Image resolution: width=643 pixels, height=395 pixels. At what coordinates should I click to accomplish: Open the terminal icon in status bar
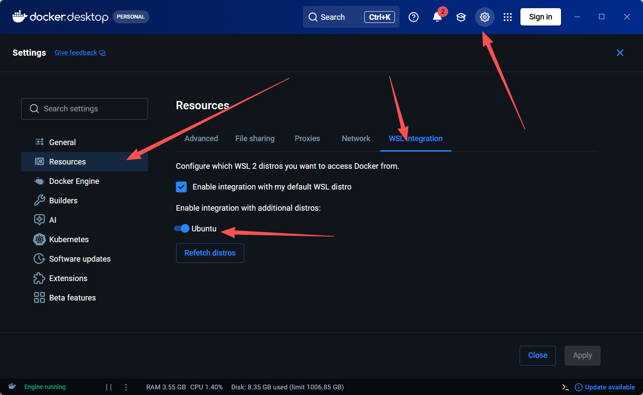[565, 387]
